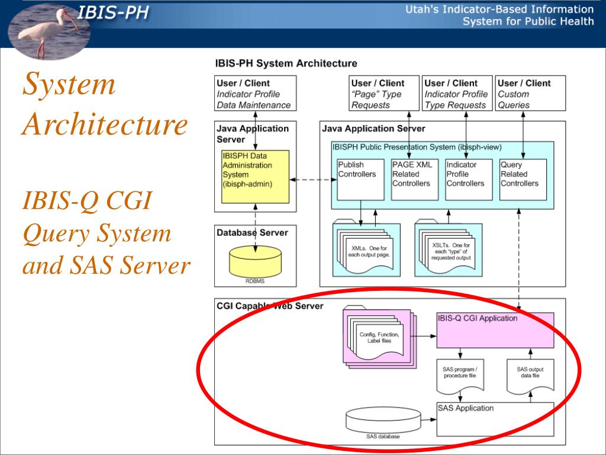Click the Database Server label
606x455 pixels.
pyautogui.click(x=252, y=232)
